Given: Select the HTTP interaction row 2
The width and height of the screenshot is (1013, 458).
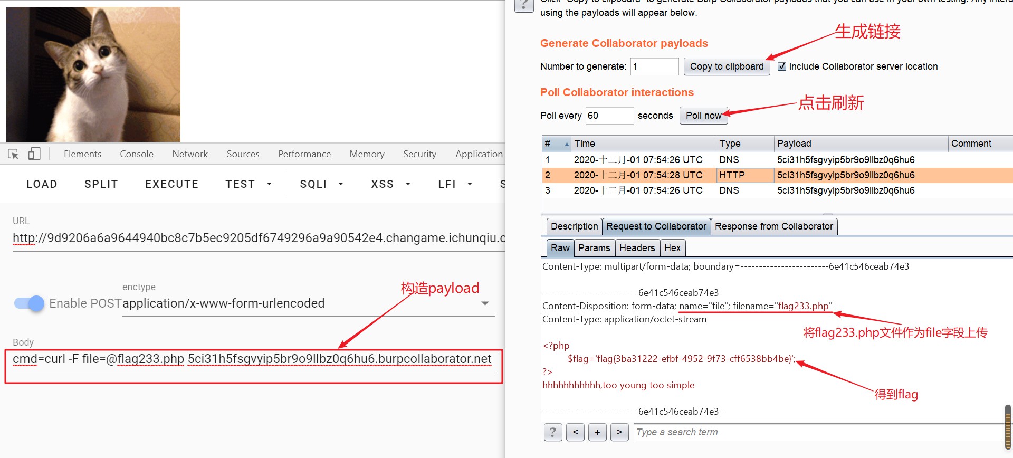Looking at the screenshot, I should (x=777, y=175).
